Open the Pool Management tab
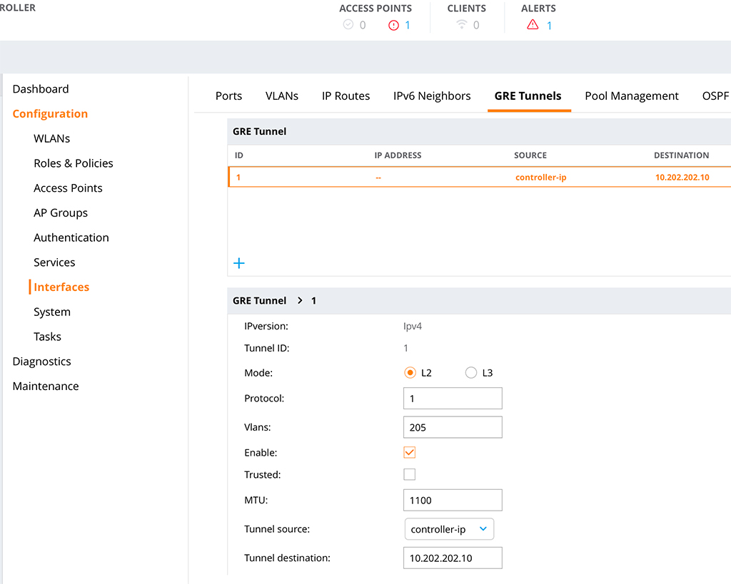The width and height of the screenshot is (731, 584). (x=631, y=96)
